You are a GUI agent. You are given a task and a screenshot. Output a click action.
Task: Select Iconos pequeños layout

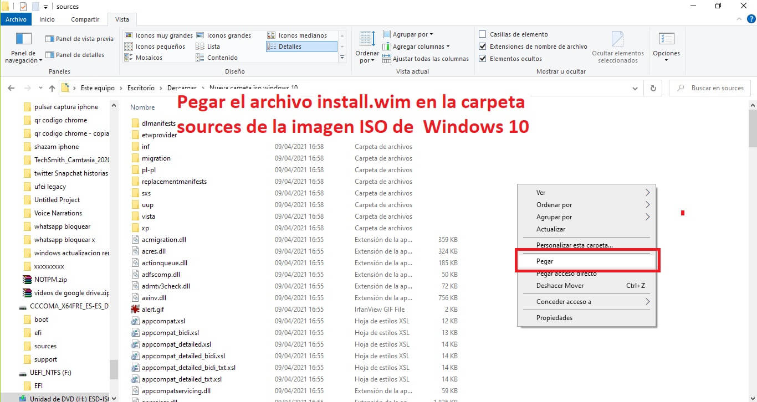point(155,47)
